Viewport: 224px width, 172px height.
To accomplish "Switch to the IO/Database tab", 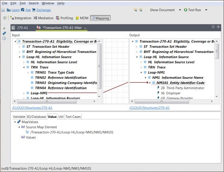I will coord(36,117).
